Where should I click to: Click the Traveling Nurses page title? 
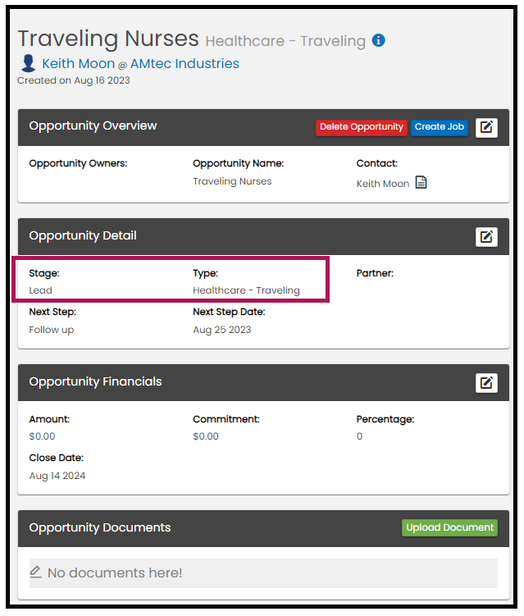[108, 39]
